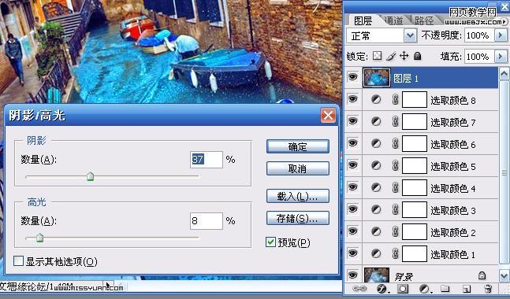Hide the 选取颜色 1 layer
Image resolution: width=510 pixels, height=299 pixels.
[353, 253]
